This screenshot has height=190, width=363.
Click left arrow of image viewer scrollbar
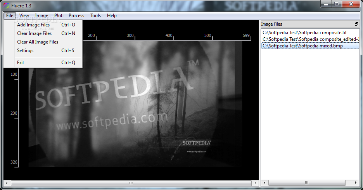pyautogui.click(x=7, y=183)
